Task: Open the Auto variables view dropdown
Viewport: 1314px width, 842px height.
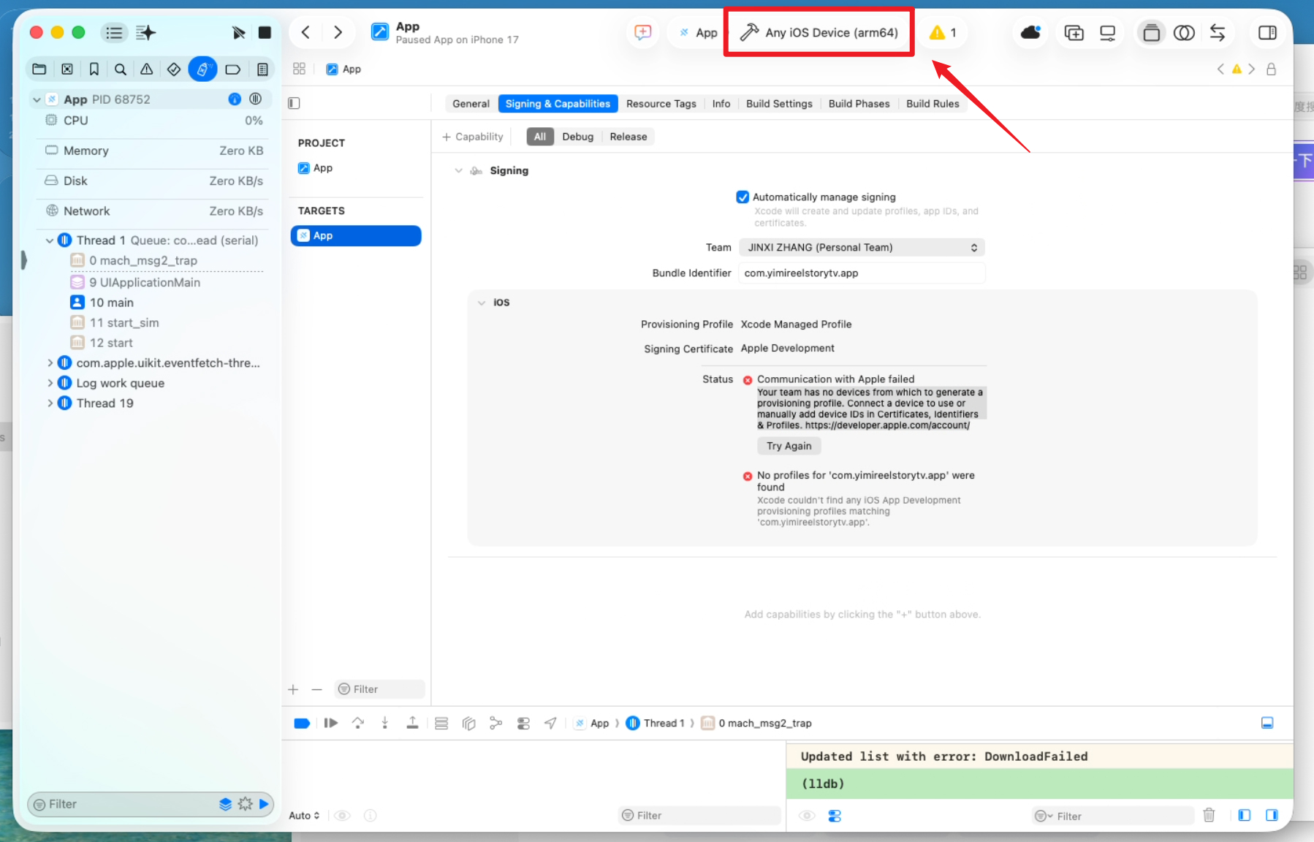Action: (304, 815)
